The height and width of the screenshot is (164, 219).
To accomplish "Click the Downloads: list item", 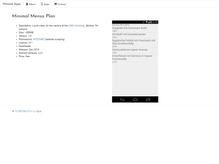I will pos(25,46).
